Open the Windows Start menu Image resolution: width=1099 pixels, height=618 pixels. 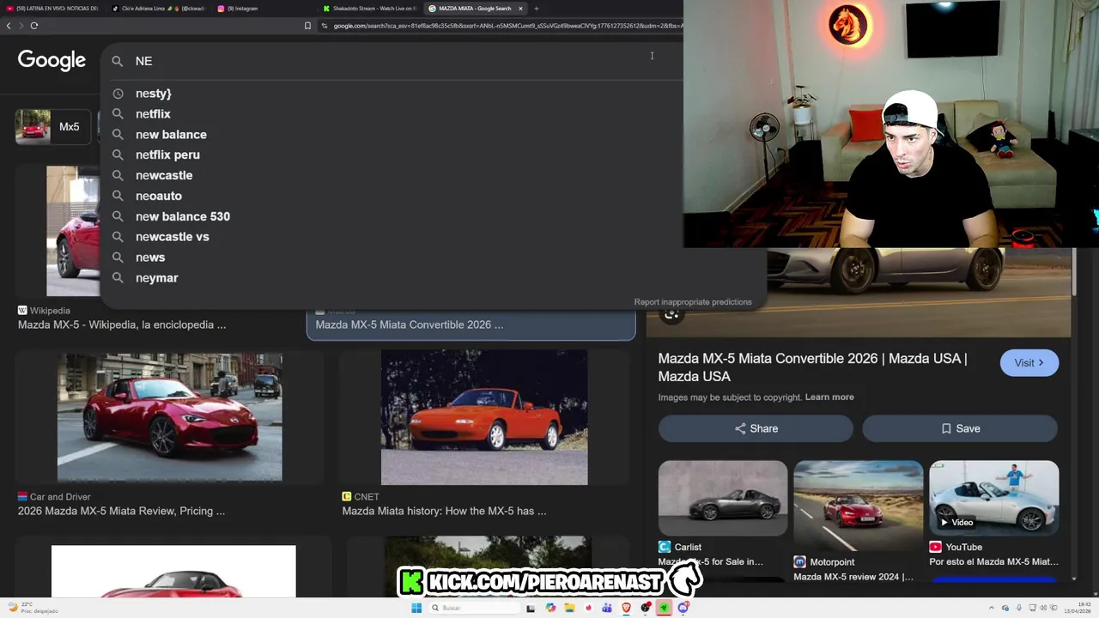(x=416, y=608)
